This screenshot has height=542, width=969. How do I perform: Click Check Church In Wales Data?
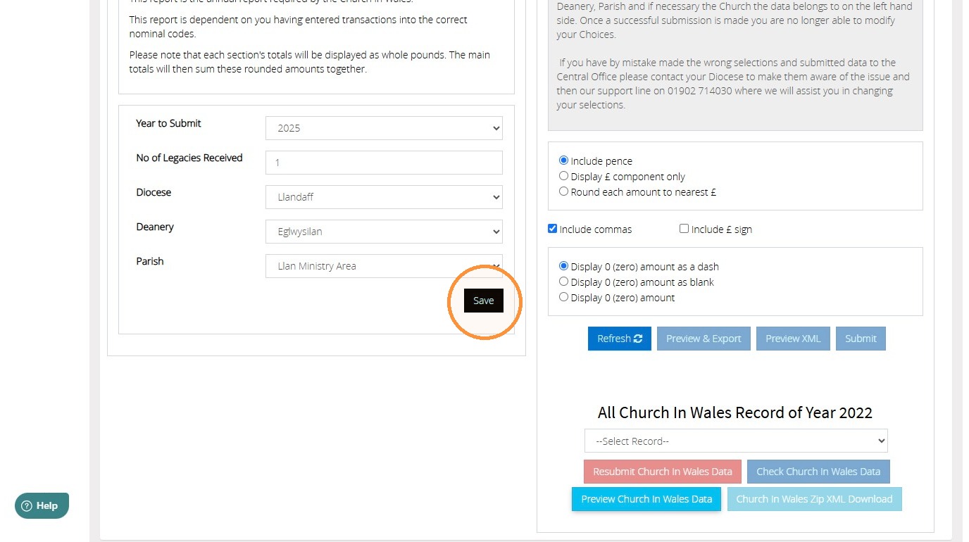click(x=818, y=472)
